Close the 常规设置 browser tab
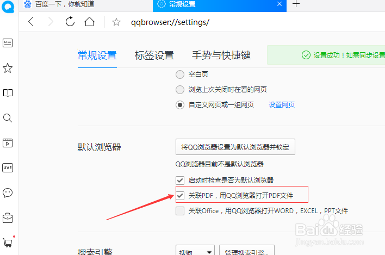Screen dimensions: 385x255 tap(280, 4)
